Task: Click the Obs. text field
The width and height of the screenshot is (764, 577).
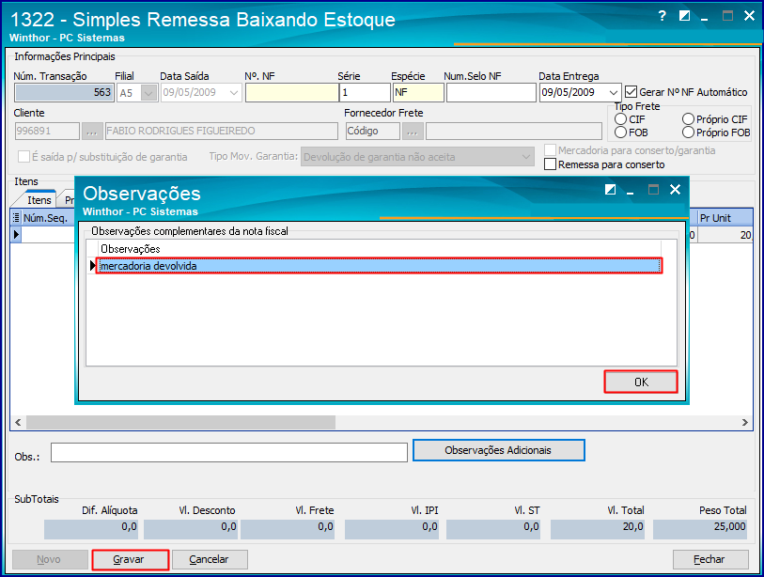Action: tap(229, 453)
